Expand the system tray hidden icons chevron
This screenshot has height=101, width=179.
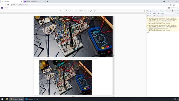click(173, 99)
